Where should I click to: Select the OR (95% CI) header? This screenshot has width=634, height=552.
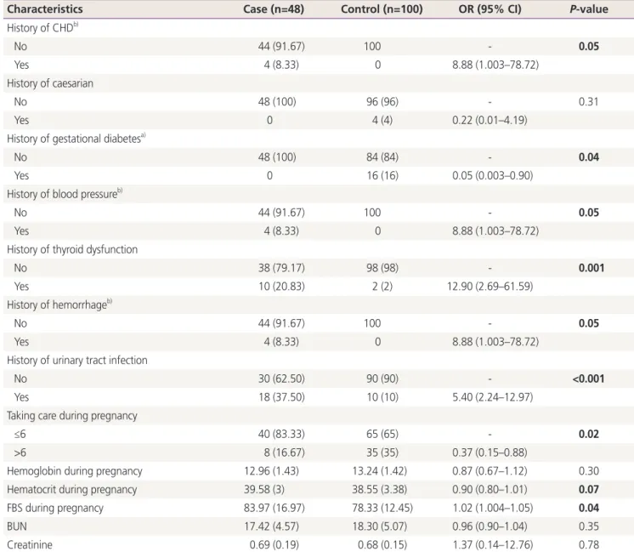490,9
